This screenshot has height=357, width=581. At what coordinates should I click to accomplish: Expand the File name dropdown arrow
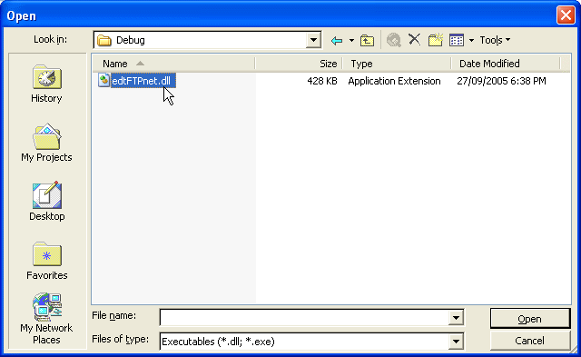tap(456, 318)
